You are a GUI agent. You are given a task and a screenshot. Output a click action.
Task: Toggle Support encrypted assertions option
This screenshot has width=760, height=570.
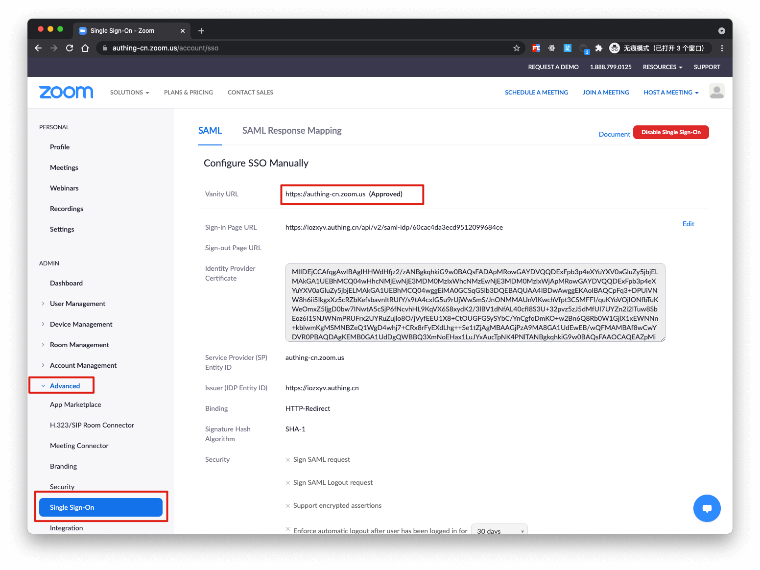(288, 506)
